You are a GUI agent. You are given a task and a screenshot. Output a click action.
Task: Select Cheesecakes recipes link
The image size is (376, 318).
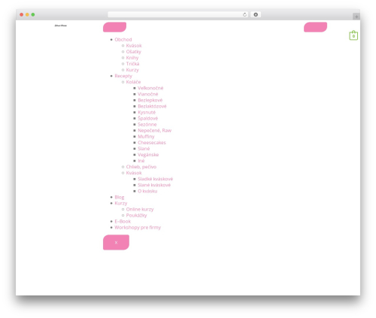(152, 143)
